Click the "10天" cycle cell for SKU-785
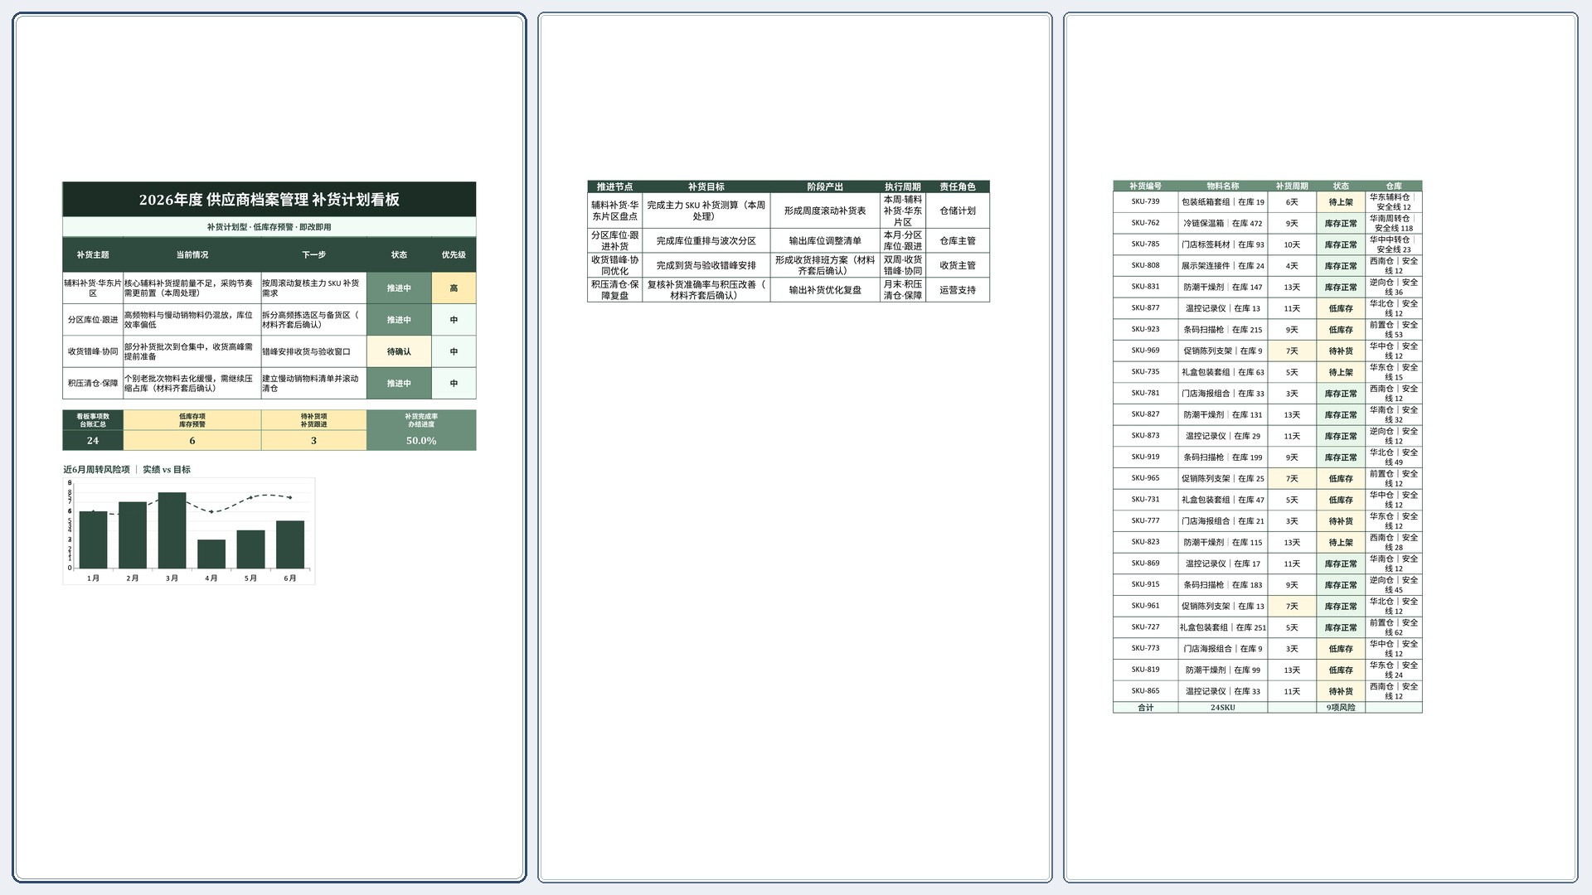The width and height of the screenshot is (1592, 895). (1292, 245)
